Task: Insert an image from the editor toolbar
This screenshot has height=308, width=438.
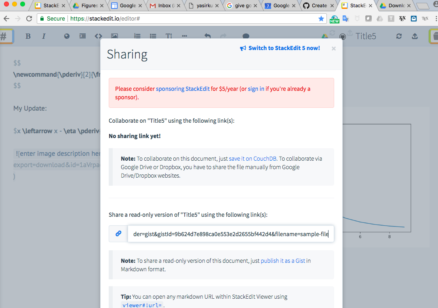Action: click(x=114, y=36)
